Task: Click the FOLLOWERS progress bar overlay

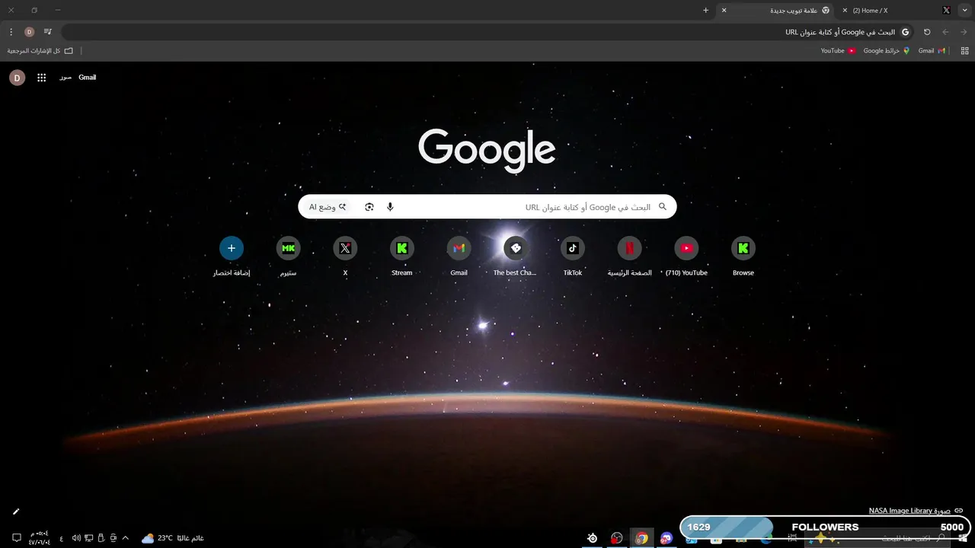Action: 825,527
